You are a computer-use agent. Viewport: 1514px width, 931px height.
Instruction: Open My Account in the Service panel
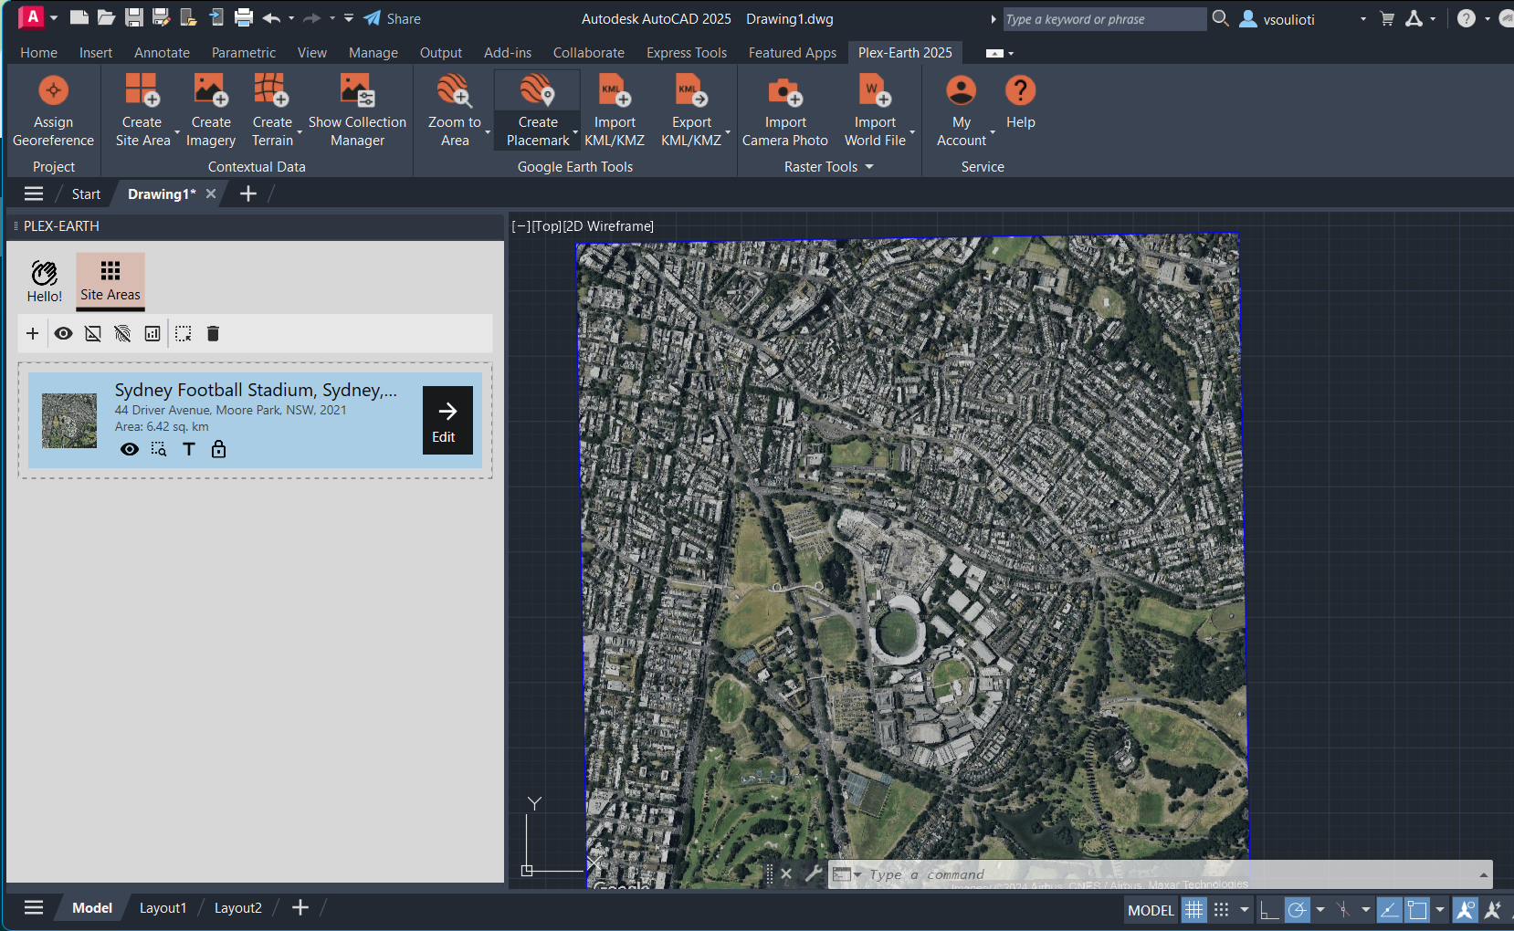tap(962, 111)
